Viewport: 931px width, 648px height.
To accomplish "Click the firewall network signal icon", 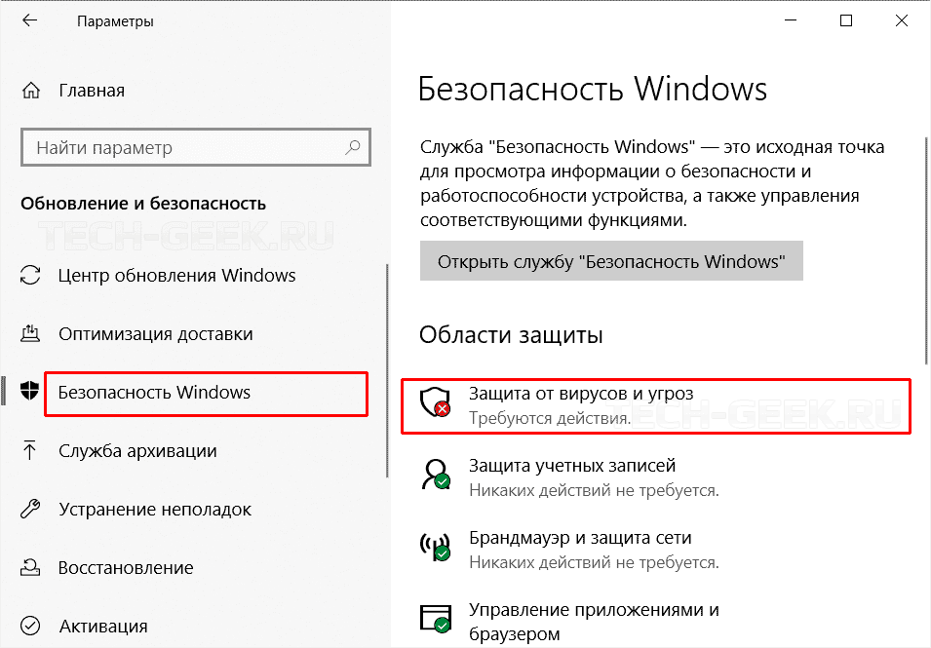I will coord(434,546).
